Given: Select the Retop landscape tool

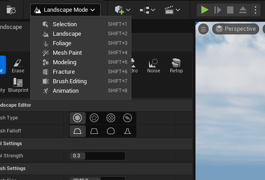Looking at the screenshot, I should pos(176,66).
